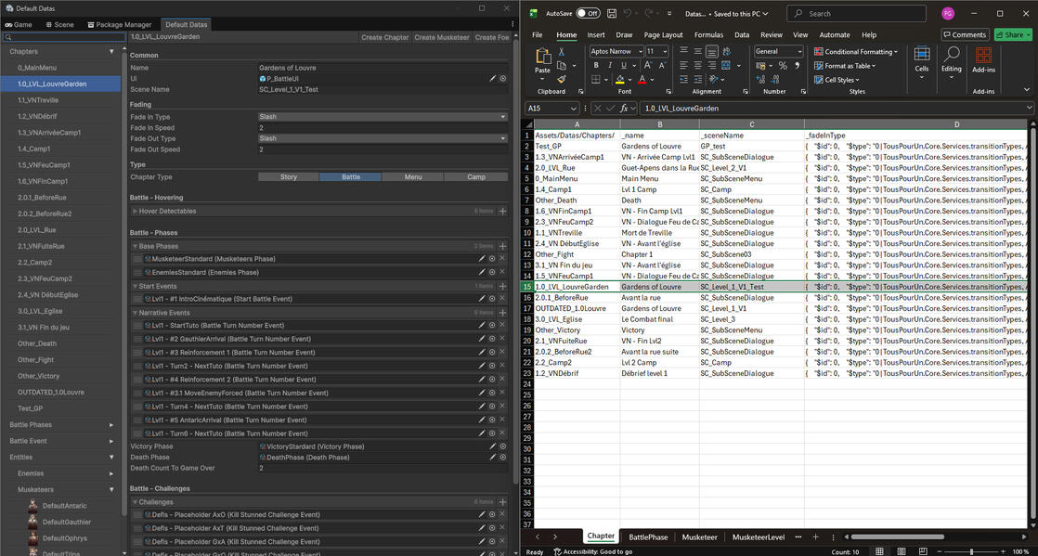Select the Format Painter icon
1038x556 pixels.
point(561,80)
